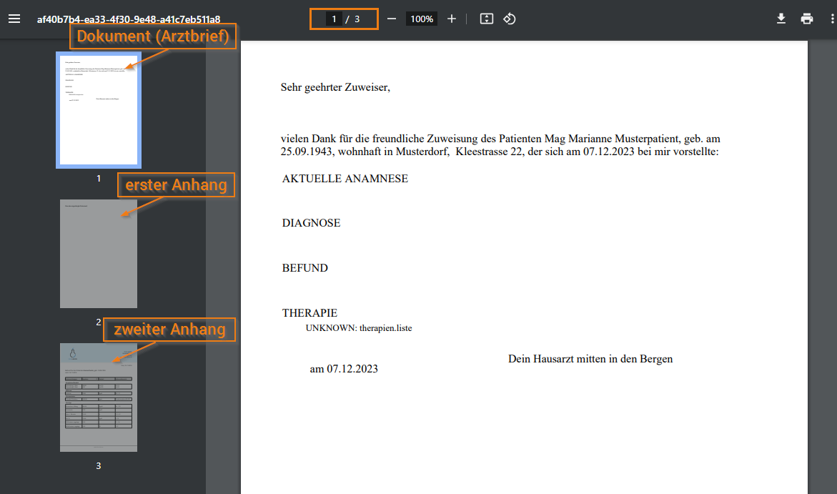This screenshot has width=837, height=494.
Task: Rotate the page counterclockwise
Action: click(x=509, y=19)
